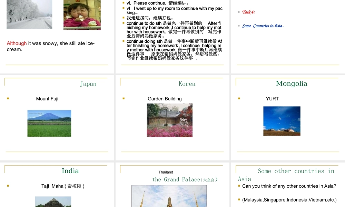345x207 pixels.
Task: Select the YURT photo on Mongolia slide
Action: pyautogui.click(x=282, y=121)
